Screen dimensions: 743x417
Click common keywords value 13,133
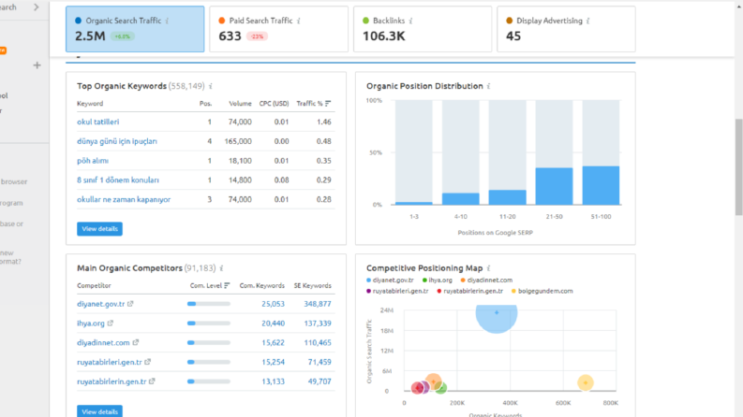[x=273, y=381]
